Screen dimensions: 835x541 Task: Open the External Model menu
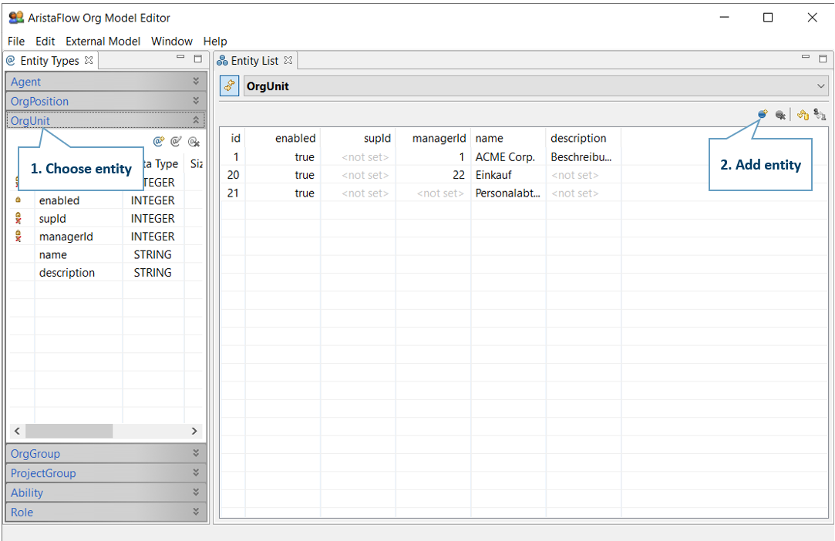(x=103, y=41)
